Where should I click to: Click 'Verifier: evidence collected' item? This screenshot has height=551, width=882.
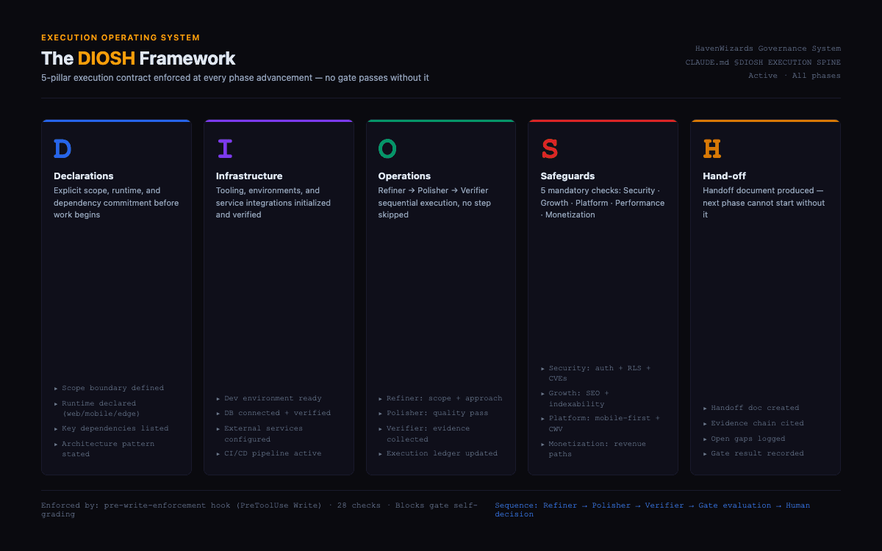coord(424,433)
